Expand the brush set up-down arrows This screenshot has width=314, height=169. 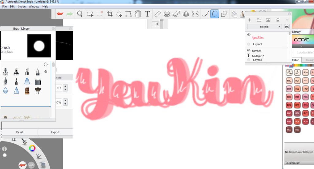[x=46, y=72]
